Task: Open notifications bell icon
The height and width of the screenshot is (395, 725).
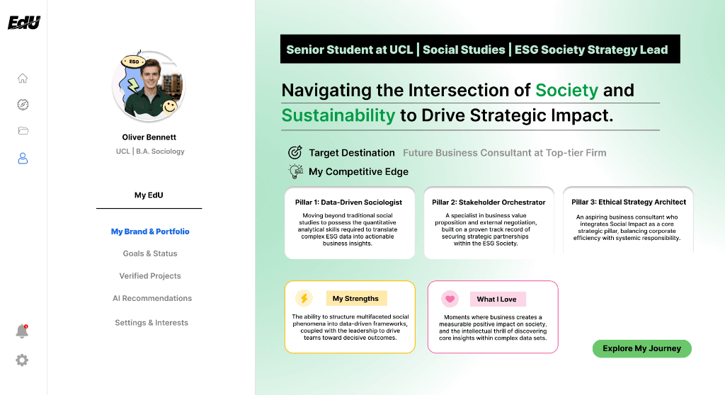Action: point(22,331)
